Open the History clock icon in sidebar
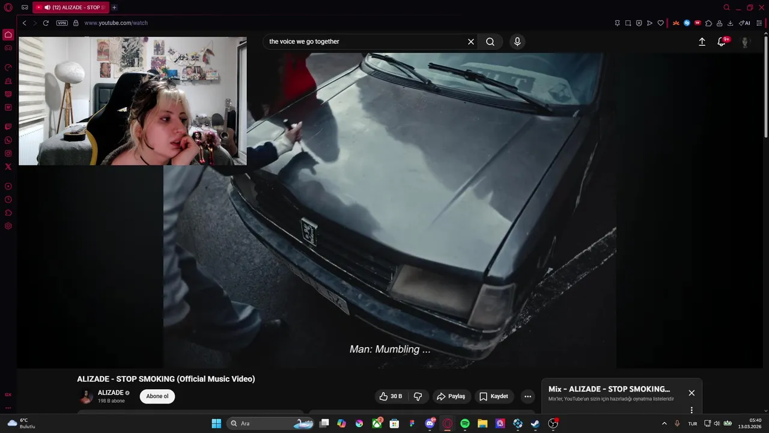 pos(8,200)
